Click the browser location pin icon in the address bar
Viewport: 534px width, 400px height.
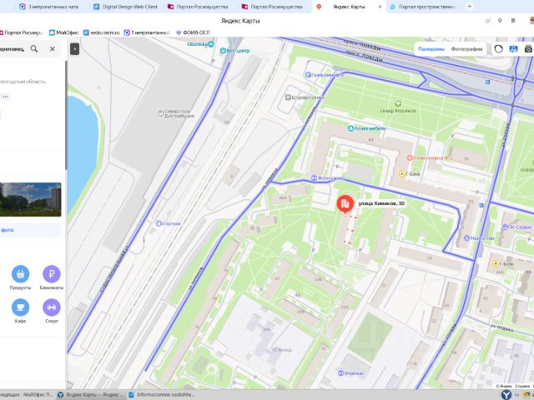click(x=500, y=21)
